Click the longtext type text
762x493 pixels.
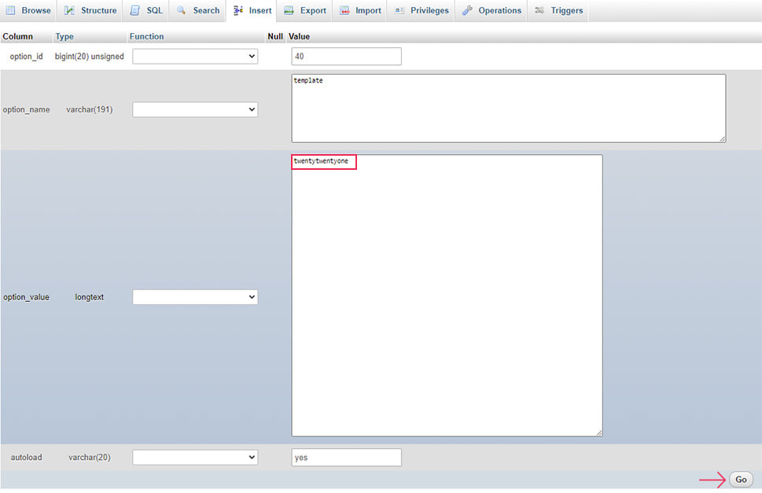pyautogui.click(x=90, y=296)
